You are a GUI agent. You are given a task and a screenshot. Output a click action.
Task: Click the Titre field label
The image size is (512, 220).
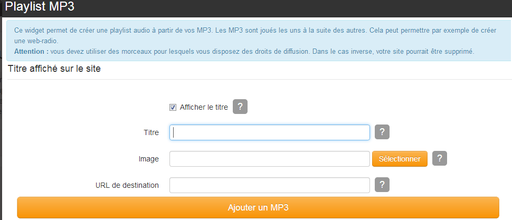pyautogui.click(x=151, y=132)
